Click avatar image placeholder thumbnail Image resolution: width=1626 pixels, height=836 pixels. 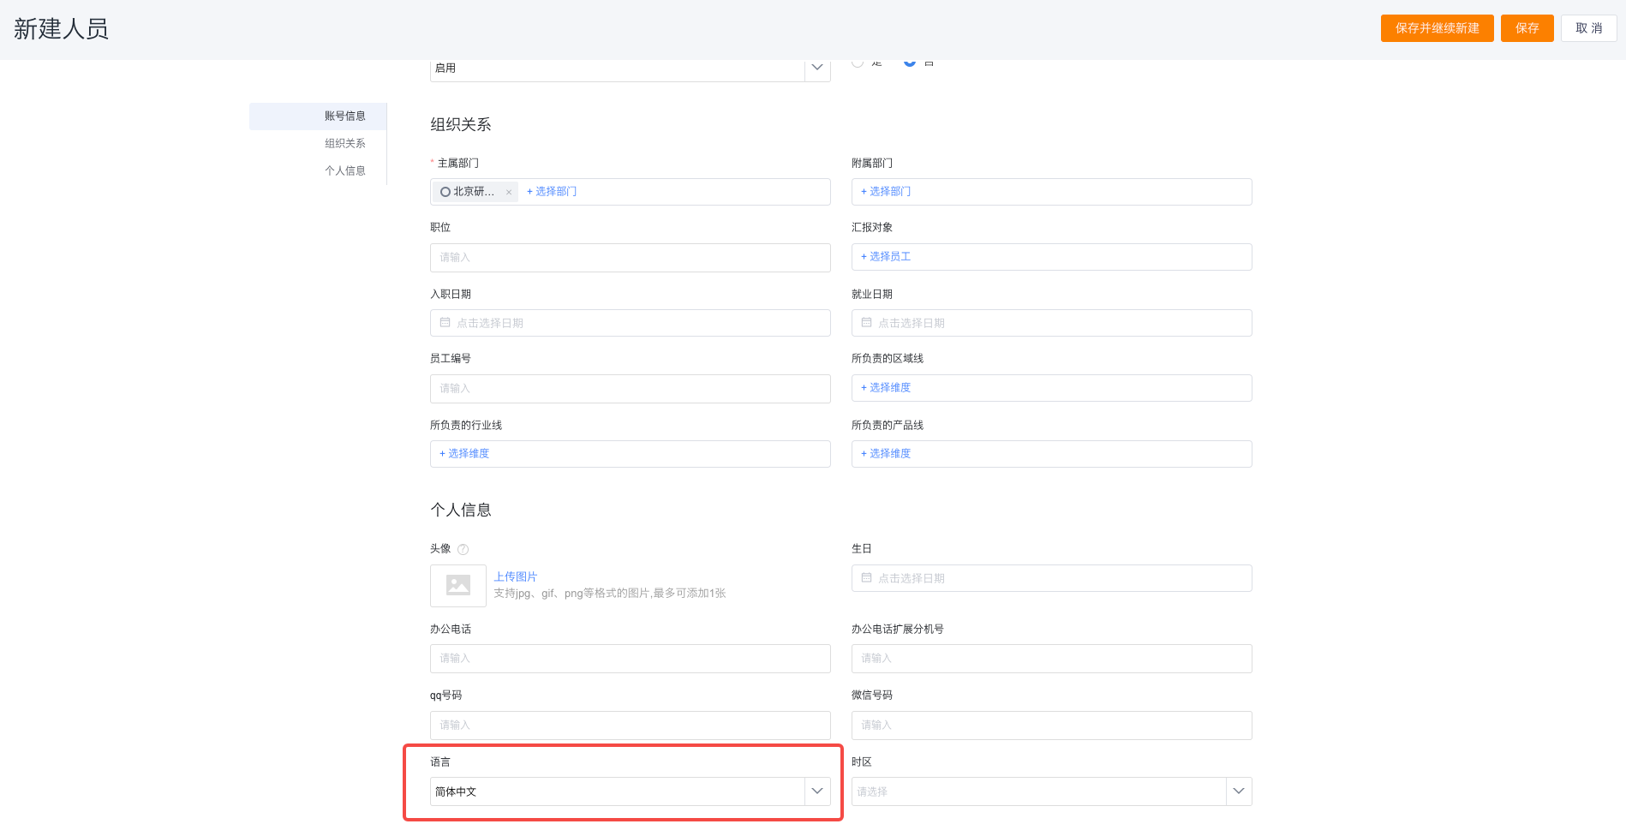pos(458,586)
